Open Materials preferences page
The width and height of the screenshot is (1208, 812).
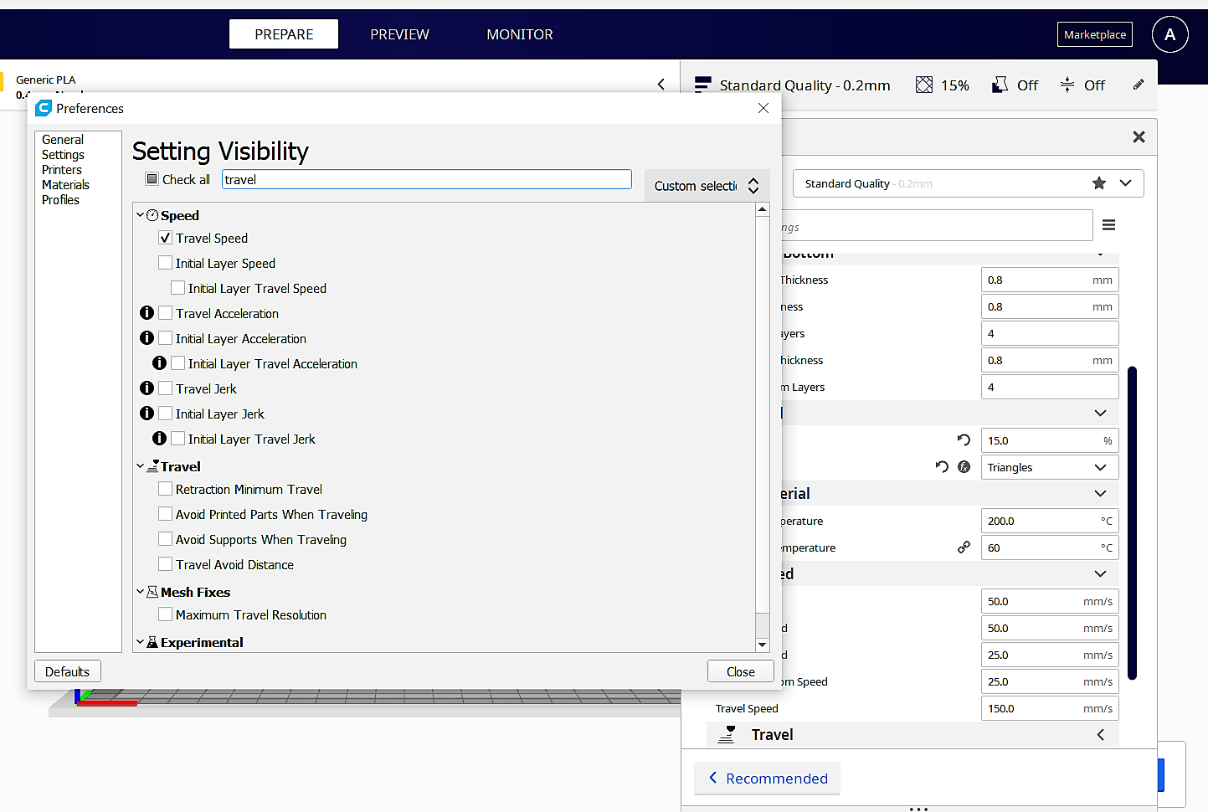click(x=65, y=185)
